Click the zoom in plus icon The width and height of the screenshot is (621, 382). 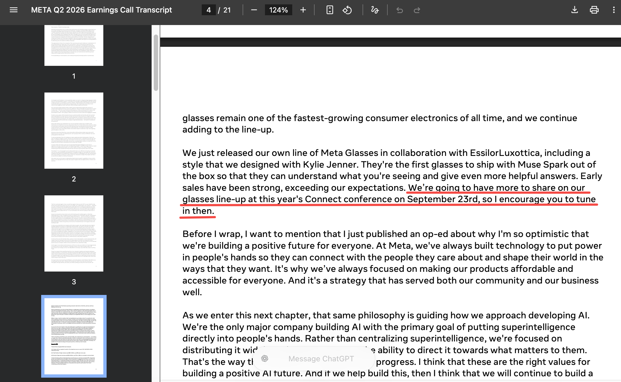[x=303, y=10]
